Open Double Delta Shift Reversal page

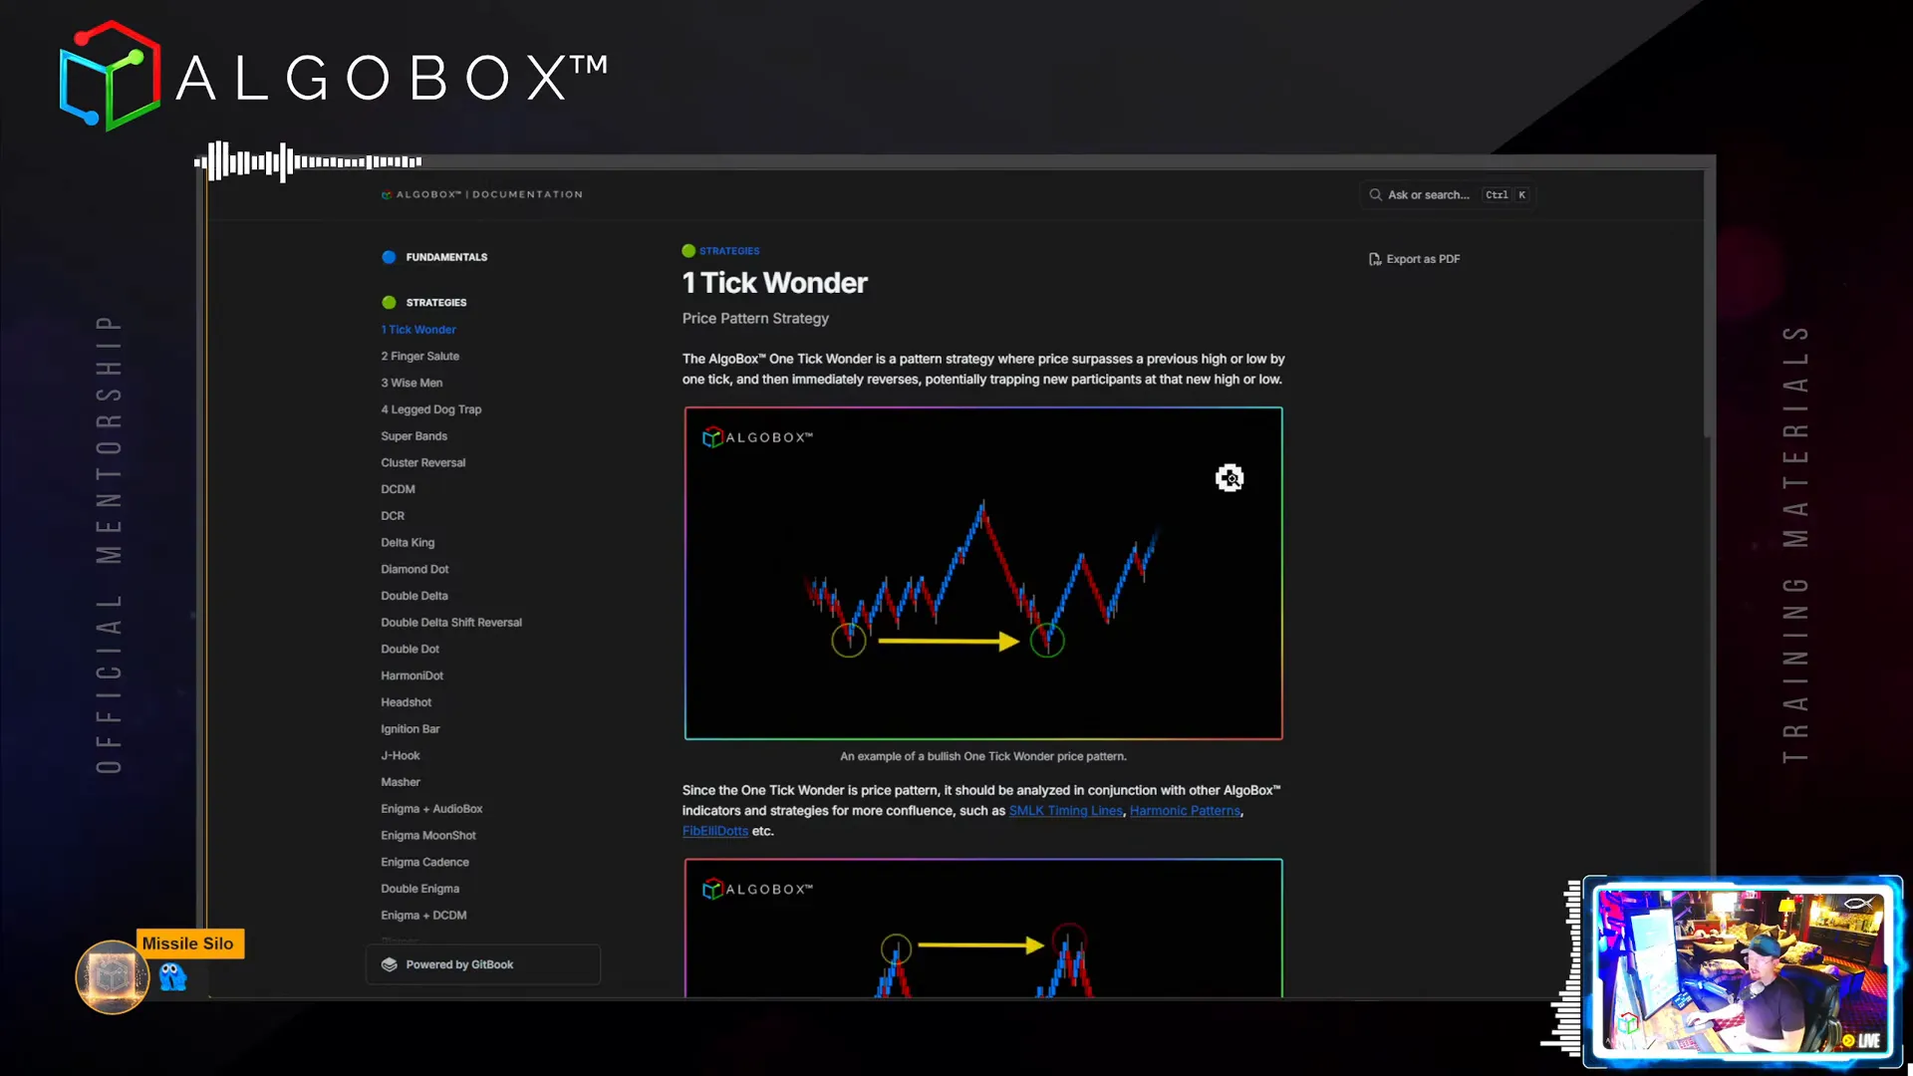451,623
